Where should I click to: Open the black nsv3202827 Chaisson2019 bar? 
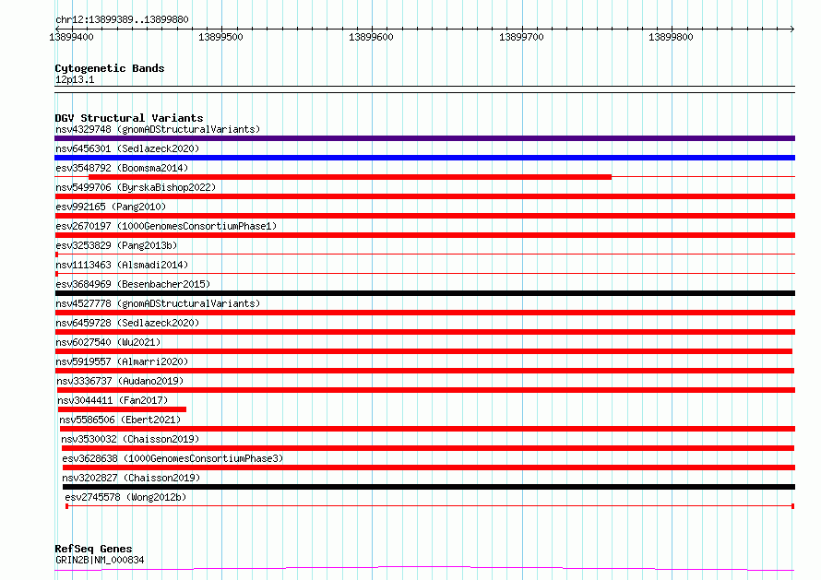tap(429, 487)
